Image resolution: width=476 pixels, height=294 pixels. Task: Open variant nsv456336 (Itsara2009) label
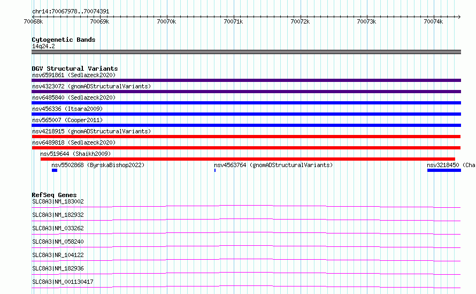(x=67, y=109)
